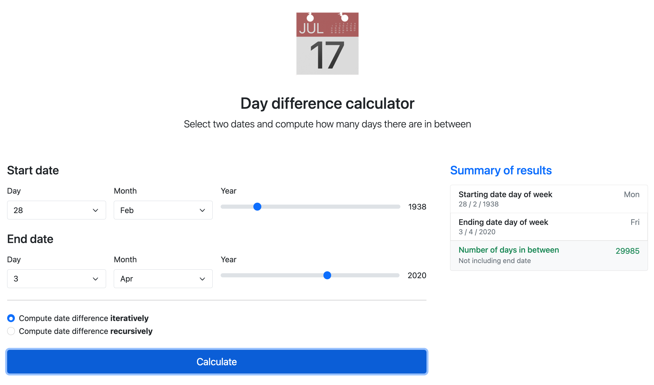
Task: Open the start date Month dropdown showing Feb
Action: tap(163, 210)
